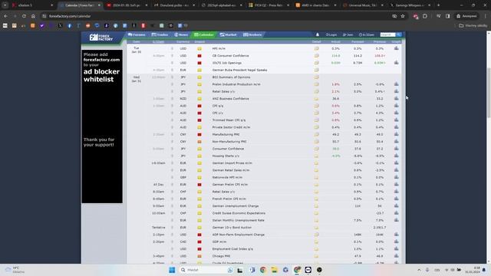Open the taskbar hidden icons chevron
The image size is (491, 276).
[419, 270]
